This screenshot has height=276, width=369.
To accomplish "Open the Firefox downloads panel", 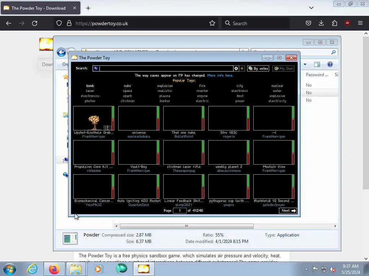I will 321,23.
